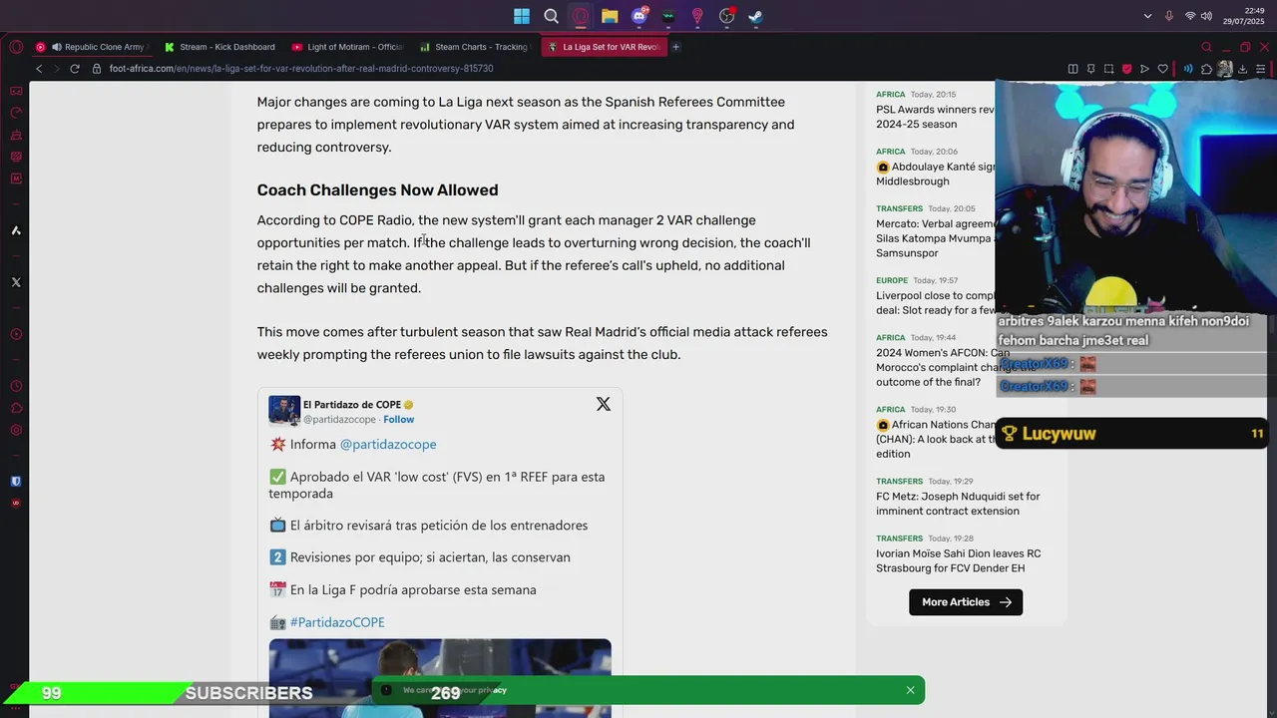The width and height of the screenshot is (1277, 718).
Task: Switch to Steam Charts tab
Action: click(x=476, y=47)
